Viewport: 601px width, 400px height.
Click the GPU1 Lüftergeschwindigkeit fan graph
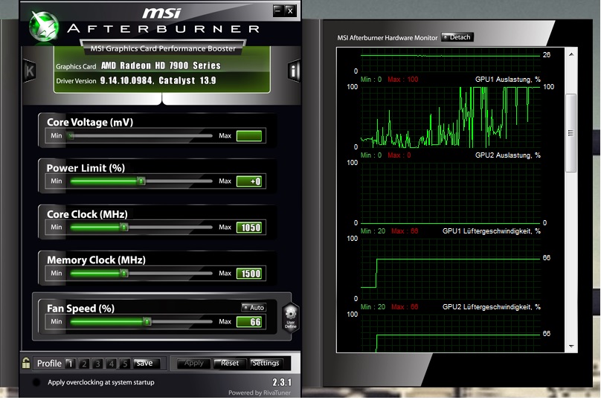[450, 268]
